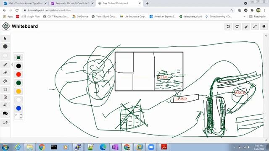The width and height of the screenshot is (269, 151).
Task: Select the eraser tool
Action: pyautogui.click(x=5, y=73)
